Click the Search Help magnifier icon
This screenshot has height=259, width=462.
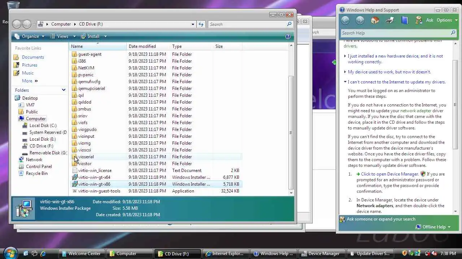453,33
